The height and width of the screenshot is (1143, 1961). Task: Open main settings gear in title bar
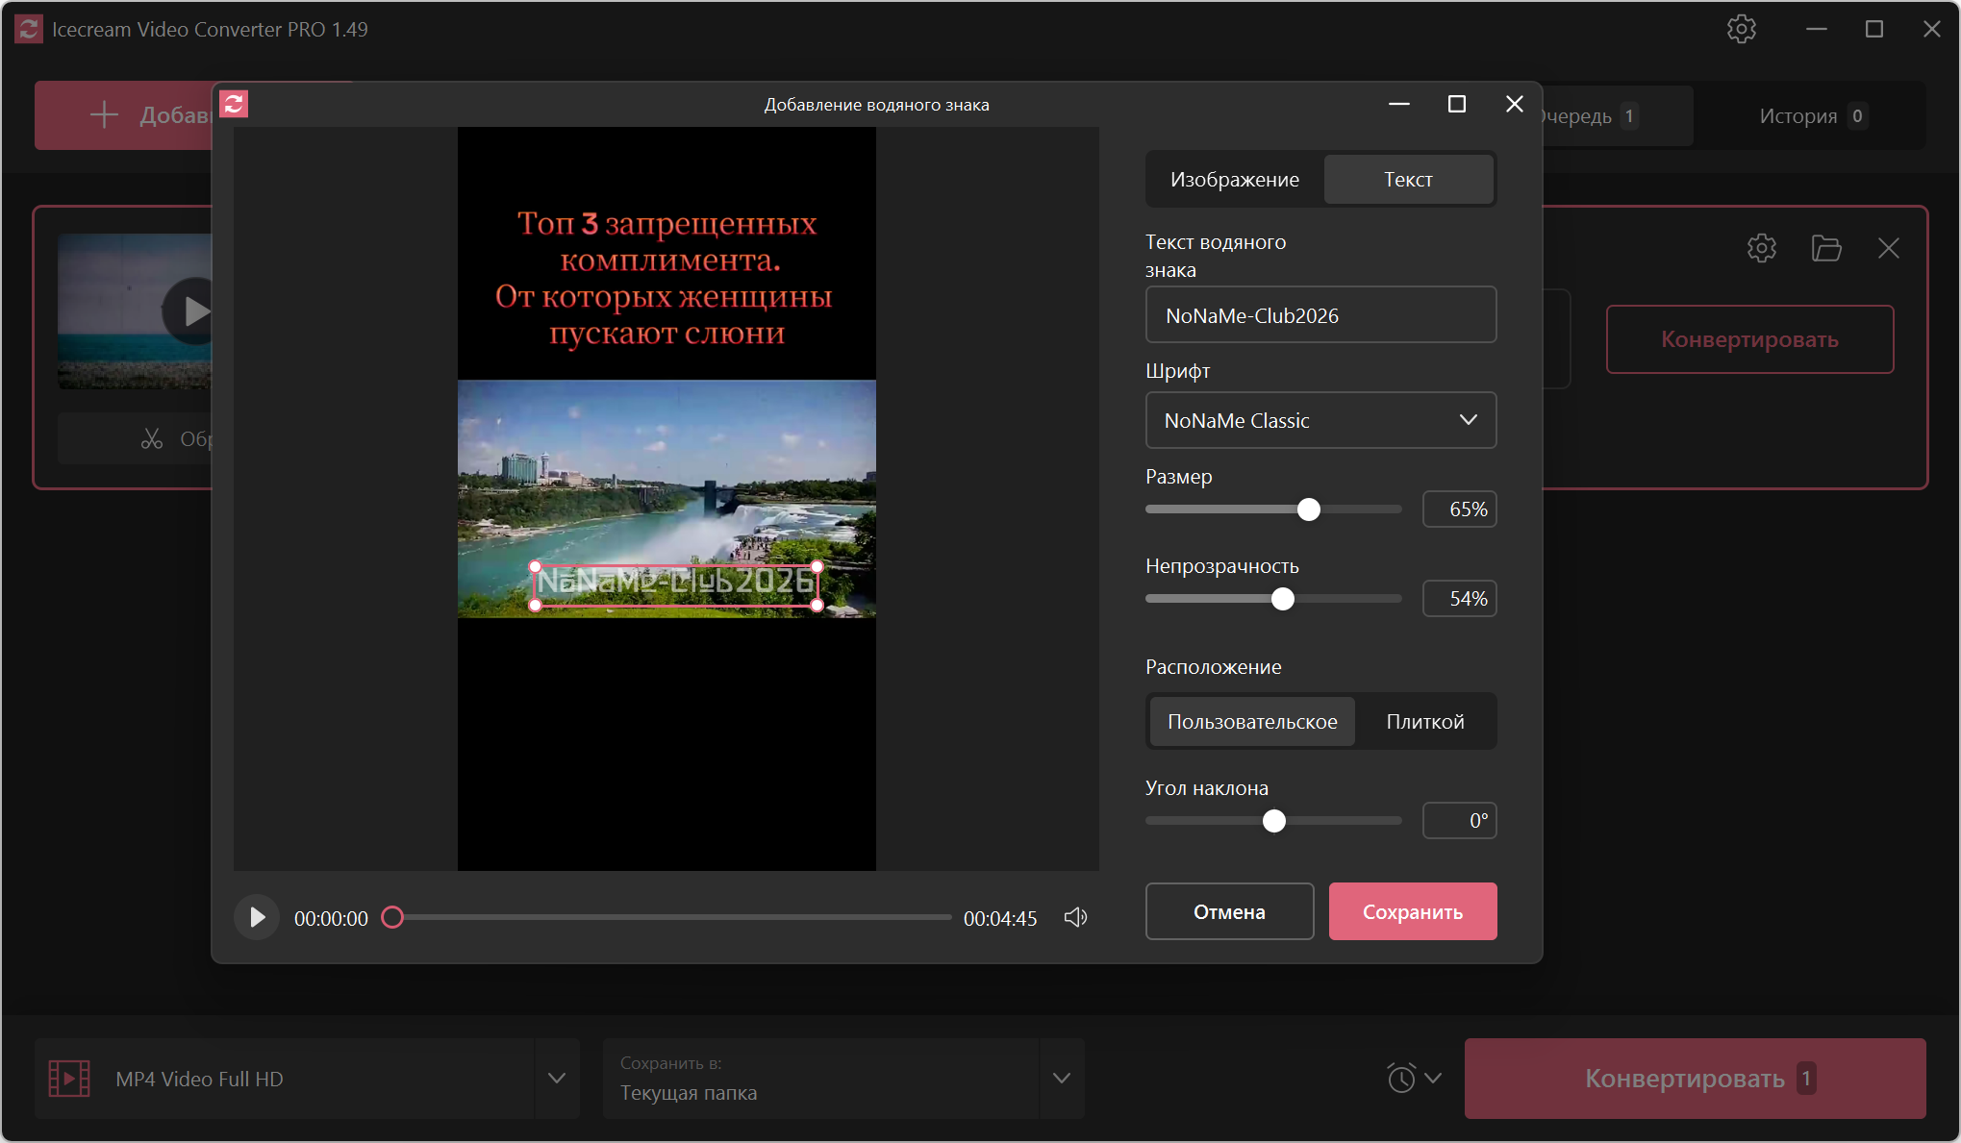[x=1741, y=29]
